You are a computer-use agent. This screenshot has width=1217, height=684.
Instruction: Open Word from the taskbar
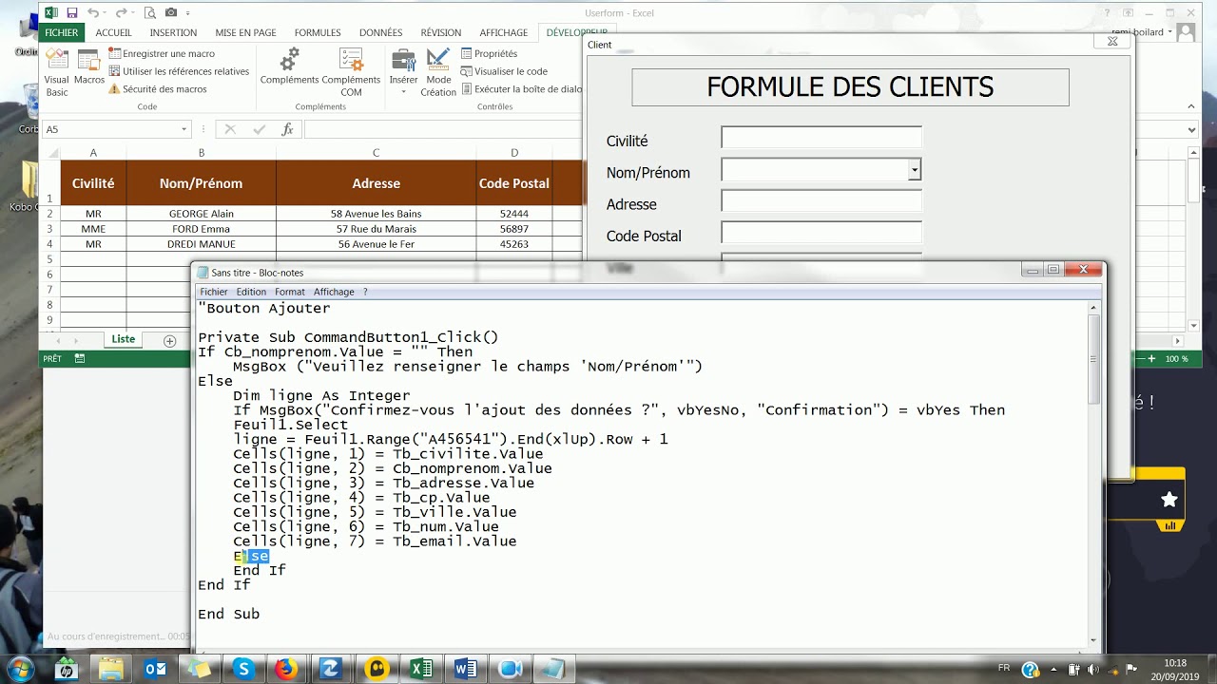pyautogui.click(x=466, y=669)
